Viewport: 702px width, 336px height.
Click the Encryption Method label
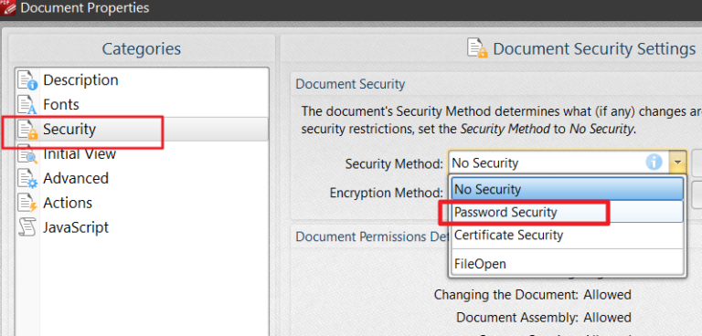click(387, 193)
